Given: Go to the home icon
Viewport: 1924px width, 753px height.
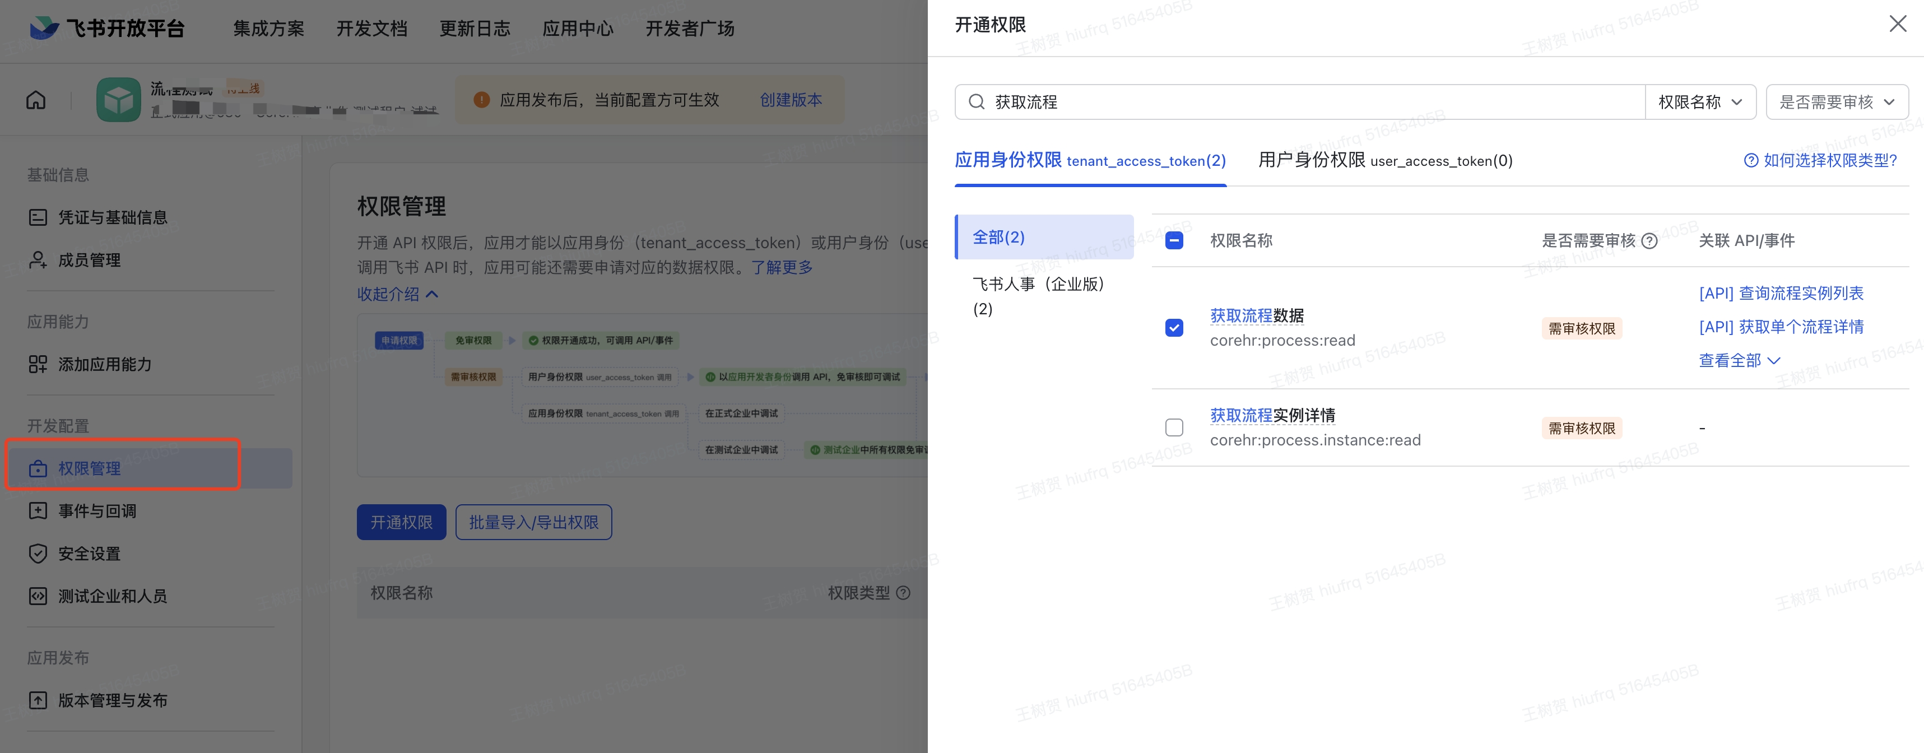Looking at the screenshot, I should pyautogui.click(x=36, y=100).
